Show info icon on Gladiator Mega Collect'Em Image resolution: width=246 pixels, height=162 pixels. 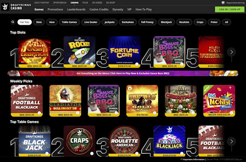tap(78, 113)
